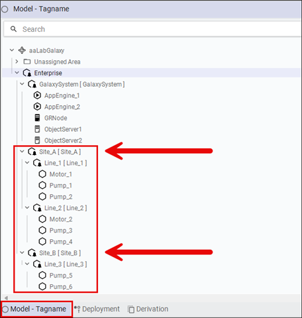Select the Site_A area icon

(32, 152)
